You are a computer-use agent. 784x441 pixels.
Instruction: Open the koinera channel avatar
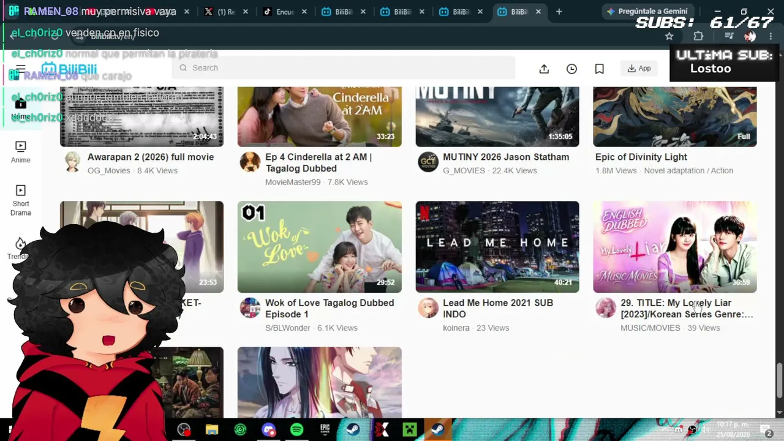(x=428, y=307)
